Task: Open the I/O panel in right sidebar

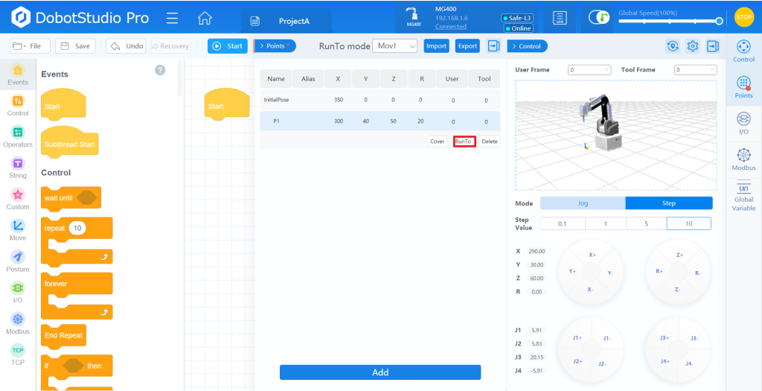Action: point(743,123)
